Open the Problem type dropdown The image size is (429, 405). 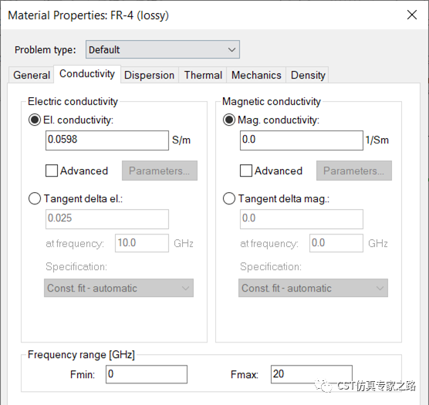(163, 49)
